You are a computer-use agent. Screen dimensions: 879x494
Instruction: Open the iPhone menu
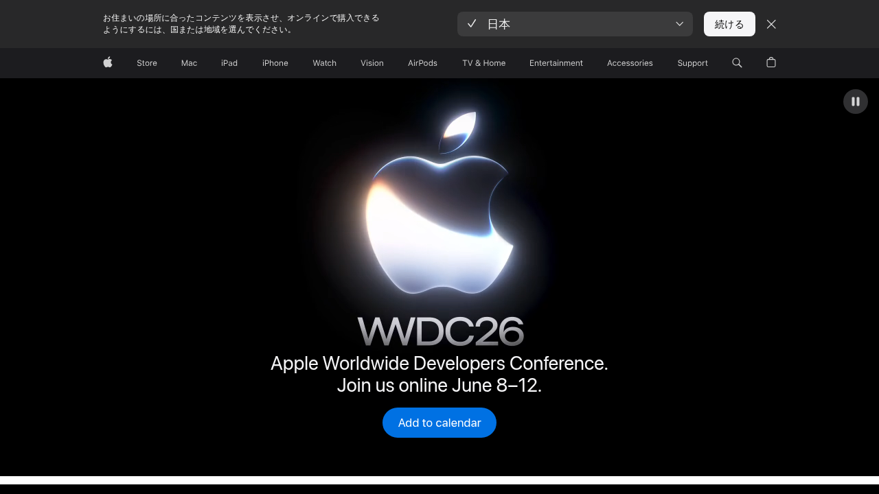coord(275,63)
